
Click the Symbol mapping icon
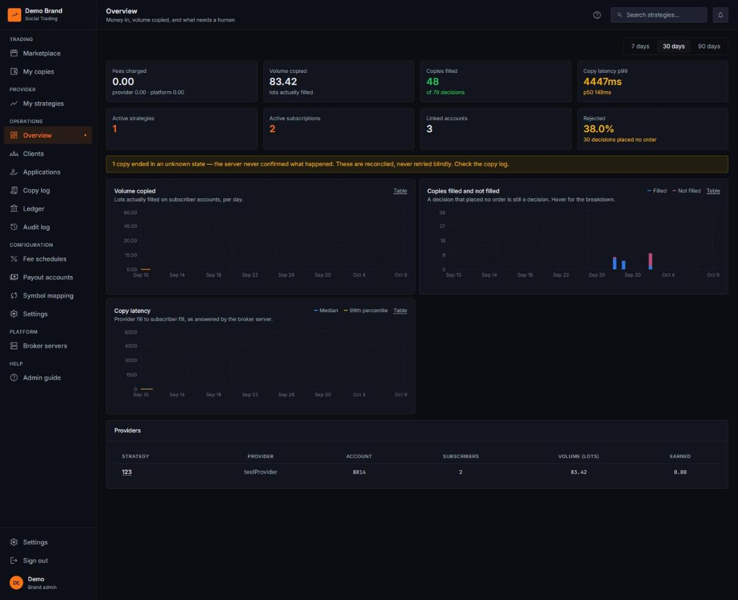coord(14,296)
